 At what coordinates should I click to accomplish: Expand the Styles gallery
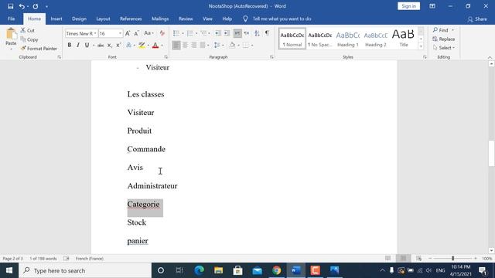[x=421, y=46]
